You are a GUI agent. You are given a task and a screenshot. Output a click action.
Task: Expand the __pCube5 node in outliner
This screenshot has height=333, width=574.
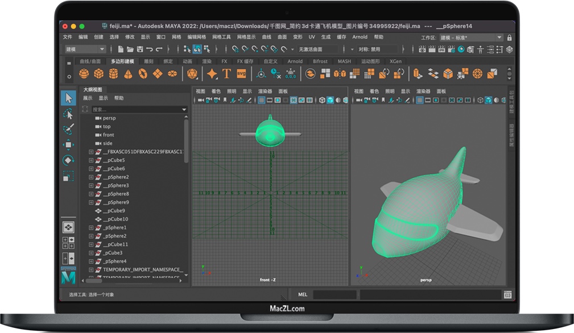coord(91,160)
